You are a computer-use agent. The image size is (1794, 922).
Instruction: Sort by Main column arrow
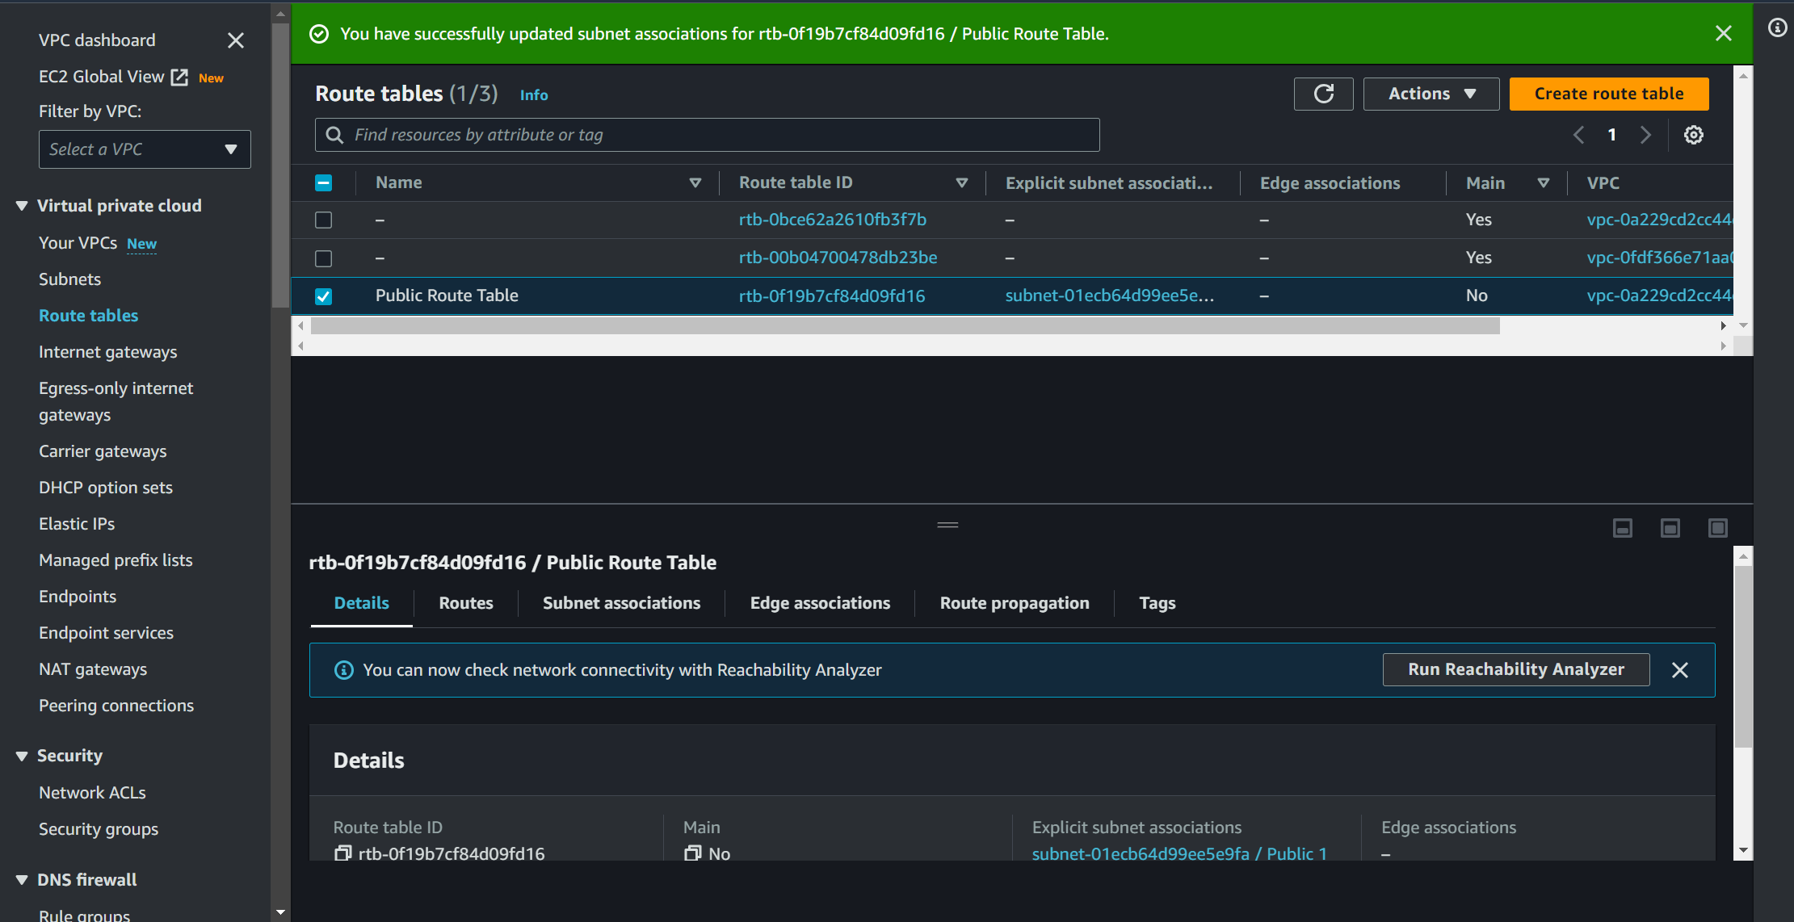(x=1543, y=183)
